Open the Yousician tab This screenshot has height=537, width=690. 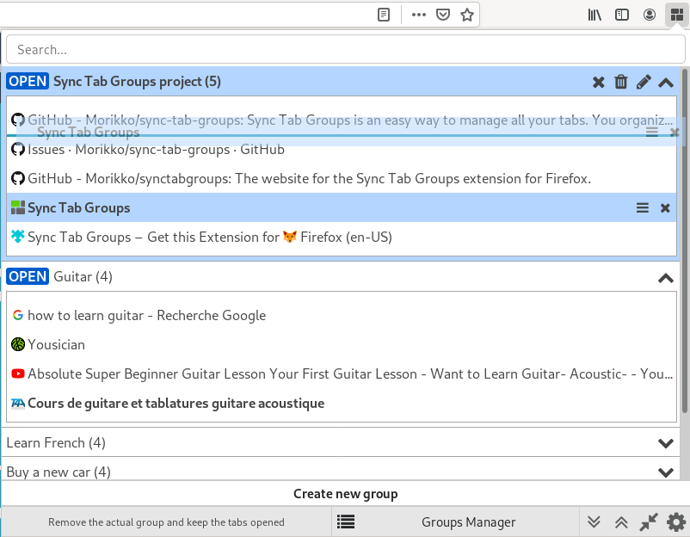pyautogui.click(x=342, y=344)
